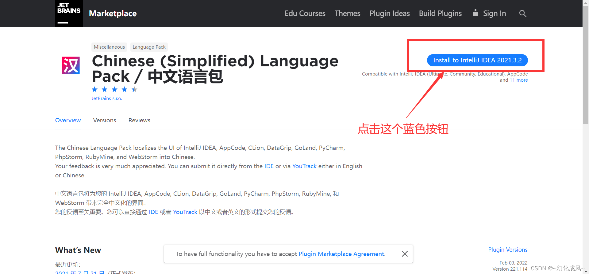This screenshot has width=589, height=274.
Task: Click the YouTrack link in Chinese description
Action: pos(185,212)
